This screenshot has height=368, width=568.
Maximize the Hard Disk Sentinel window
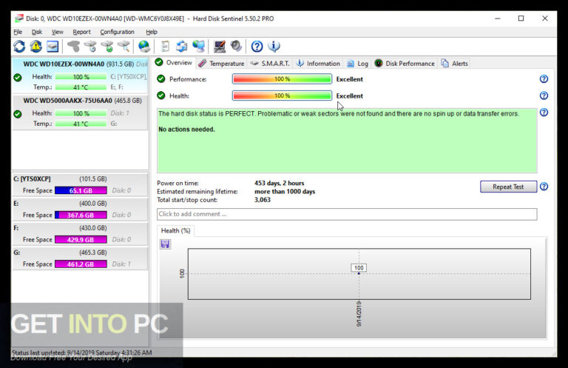[x=521, y=18]
